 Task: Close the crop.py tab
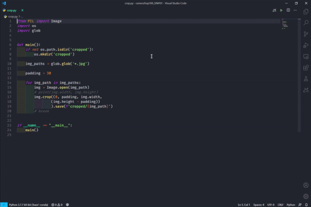click(22, 10)
